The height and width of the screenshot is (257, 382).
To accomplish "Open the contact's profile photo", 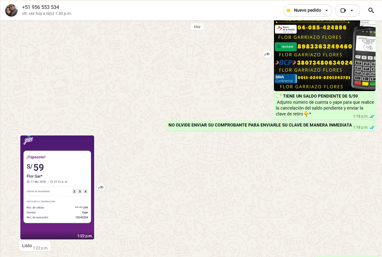I will coord(11,10).
